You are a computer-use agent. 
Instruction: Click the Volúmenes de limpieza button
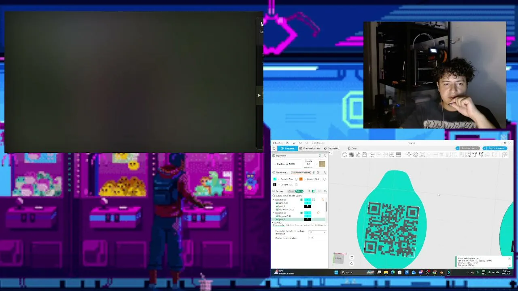(301, 173)
